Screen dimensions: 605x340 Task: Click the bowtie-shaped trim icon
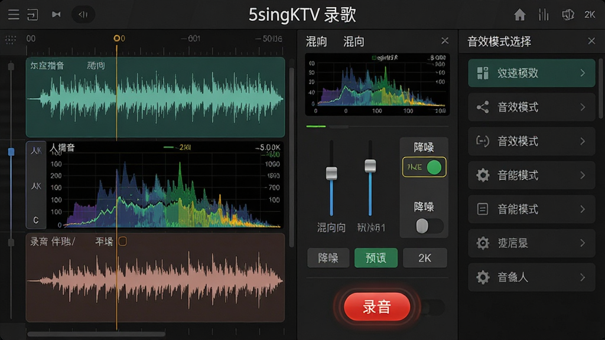click(56, 15)
